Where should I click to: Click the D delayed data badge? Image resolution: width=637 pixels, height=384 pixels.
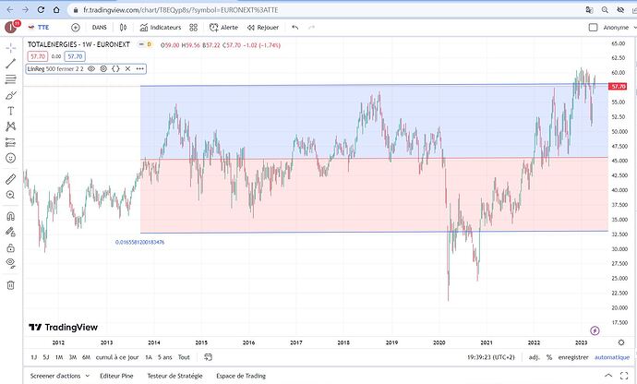pyautogui.click(x=149, y=44)
